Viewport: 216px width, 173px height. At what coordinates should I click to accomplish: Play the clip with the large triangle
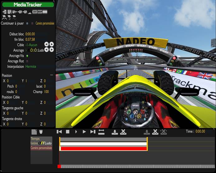click(x=84, y=132)
